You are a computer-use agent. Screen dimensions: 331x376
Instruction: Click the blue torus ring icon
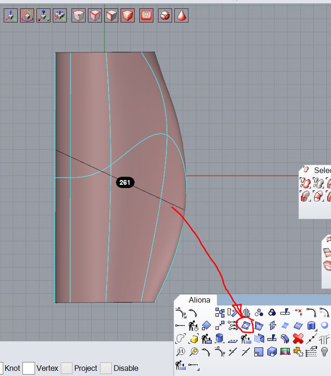[x=324, y=325]
